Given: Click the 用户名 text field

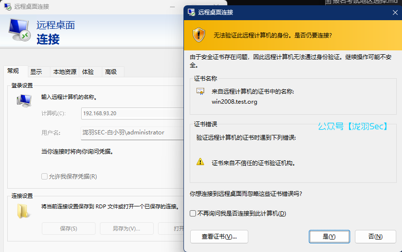Looking at the screenshot, I should [132, 132].
